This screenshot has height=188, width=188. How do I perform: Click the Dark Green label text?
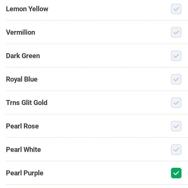click(x=23, y=56)
